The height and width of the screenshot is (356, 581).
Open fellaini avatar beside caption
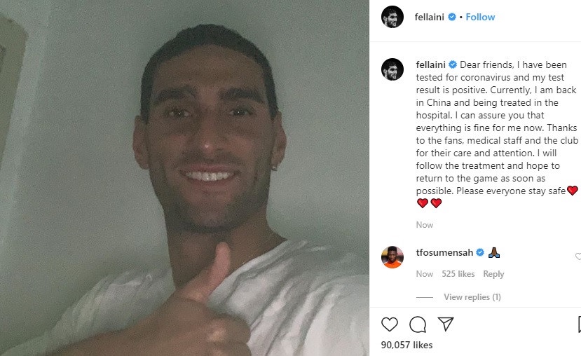[392, 69]
